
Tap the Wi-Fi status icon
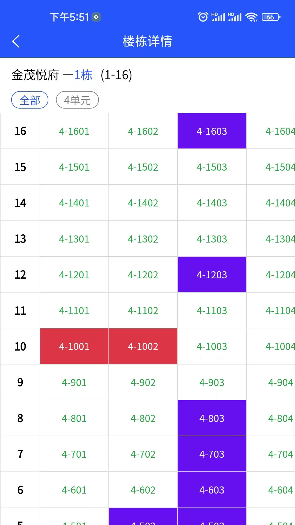[251, 17]
